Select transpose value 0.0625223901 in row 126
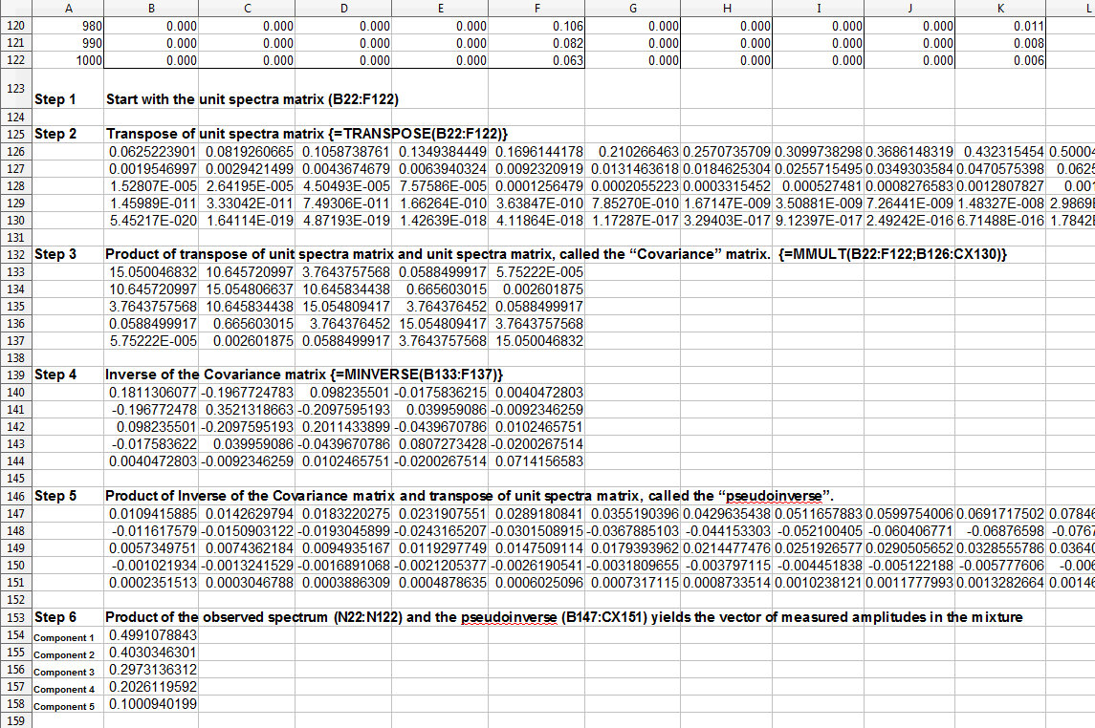 tap(153, 151)
